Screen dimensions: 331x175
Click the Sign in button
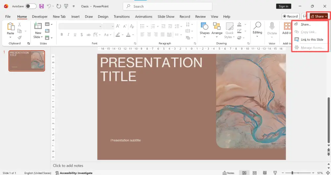coord(284,6)
